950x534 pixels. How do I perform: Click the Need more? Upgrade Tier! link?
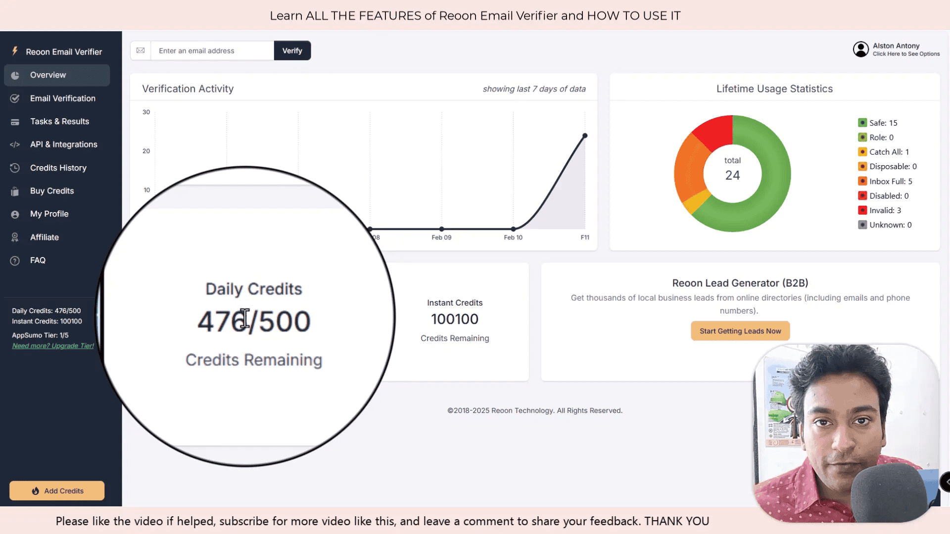tap(53, 346)
